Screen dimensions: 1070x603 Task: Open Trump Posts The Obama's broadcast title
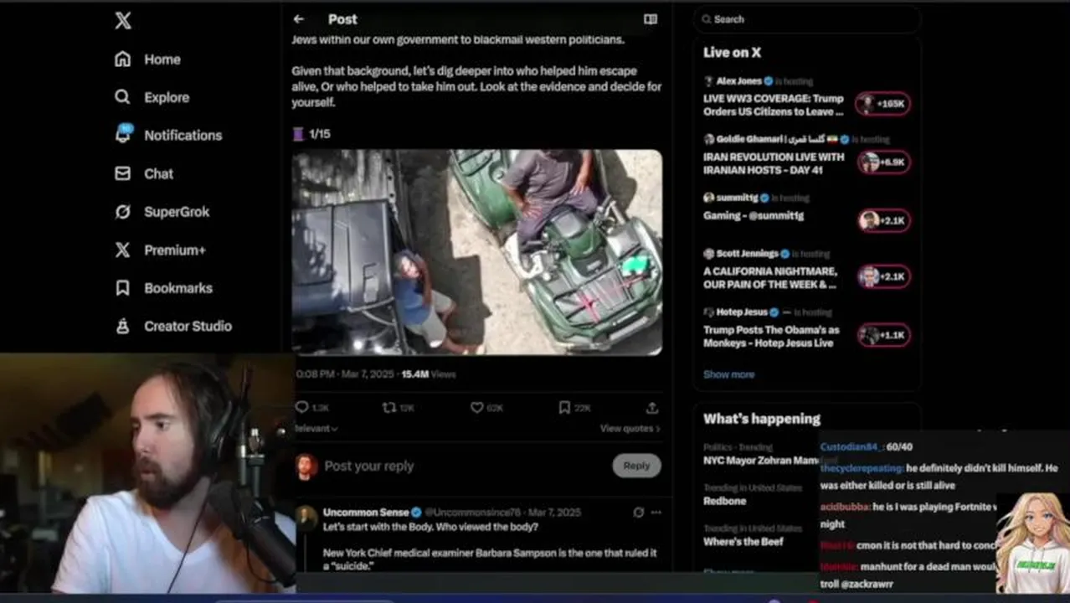coord(771,336)
